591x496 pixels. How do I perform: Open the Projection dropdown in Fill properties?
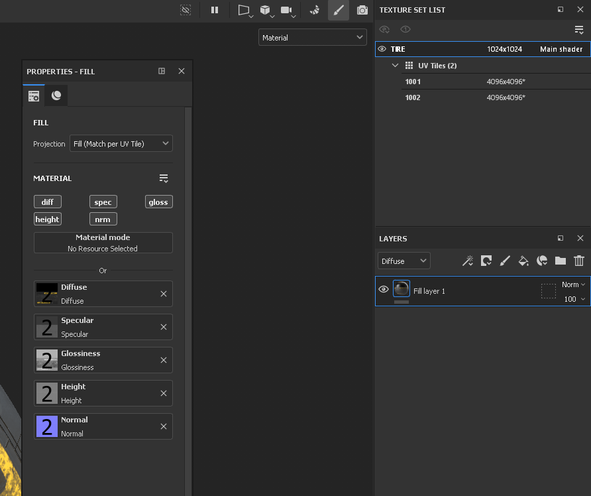point(121,143)
